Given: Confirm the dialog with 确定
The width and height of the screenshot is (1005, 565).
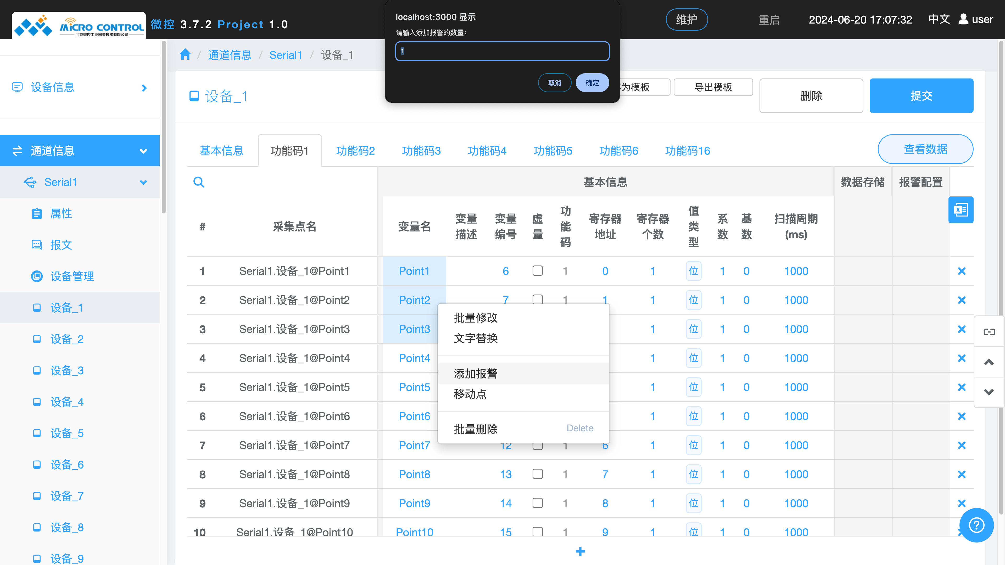Looking at the screenshot, I should tap(592, 83).
